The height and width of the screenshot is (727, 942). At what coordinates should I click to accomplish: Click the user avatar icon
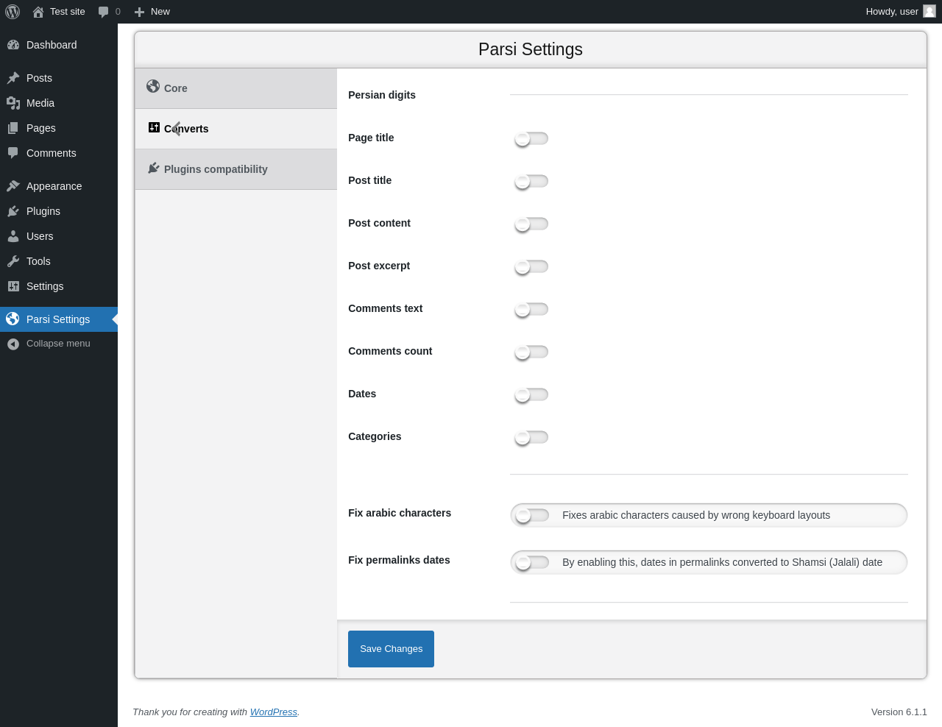click(929, 11)
